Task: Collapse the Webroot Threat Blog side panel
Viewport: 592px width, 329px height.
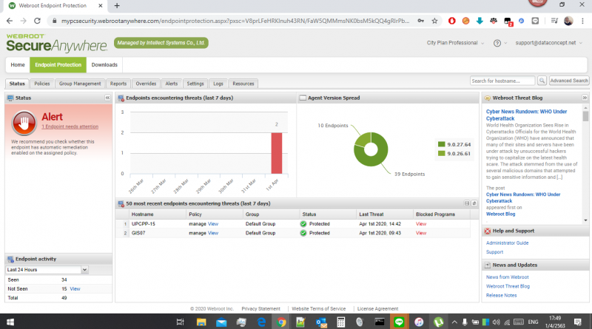Action: 585,98
